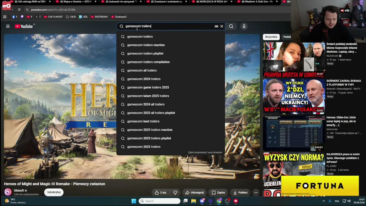366x206 pixels.
Task: Save the video with 'Zapisz'
Action: pos(218,193)
